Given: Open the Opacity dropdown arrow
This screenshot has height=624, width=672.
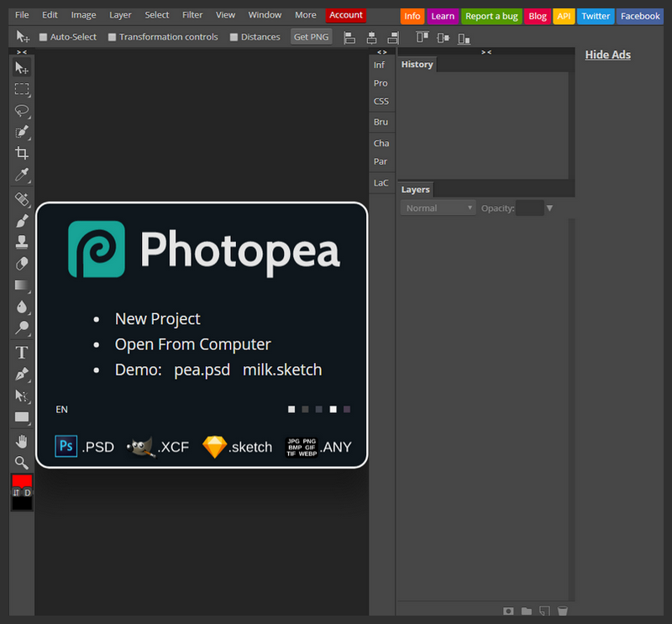Looking at the screenshot, I should coord(549,207).
